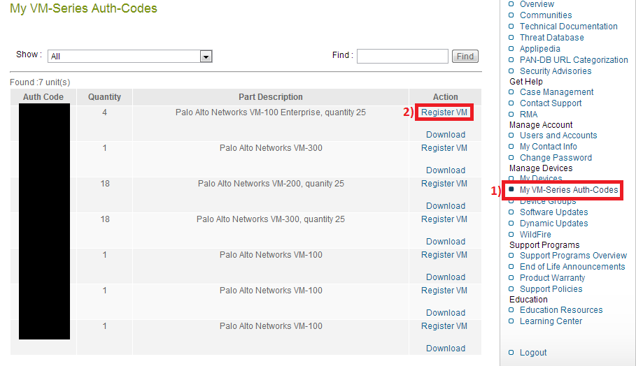Open the Applipedia link
Image resolution: width=636 pixels, height=366 pixels.
click(x=540, y=49)
